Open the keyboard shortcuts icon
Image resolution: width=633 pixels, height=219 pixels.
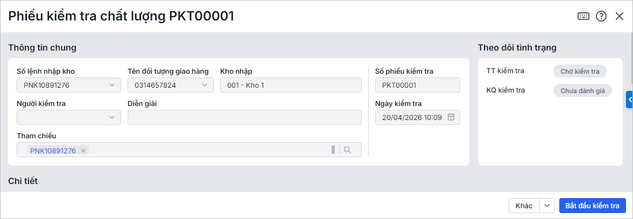click(583, 16)
